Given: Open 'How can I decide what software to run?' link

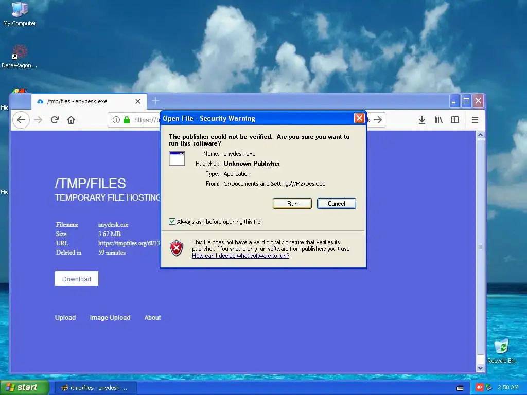Looking at the screenshot, I should 241,256.
